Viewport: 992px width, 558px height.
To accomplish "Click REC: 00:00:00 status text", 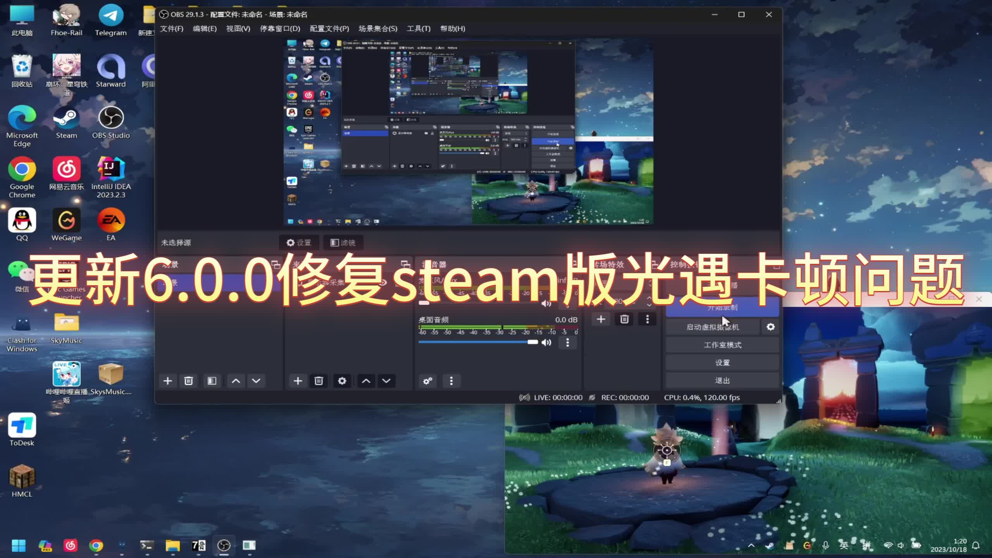I will coord(625,398).
